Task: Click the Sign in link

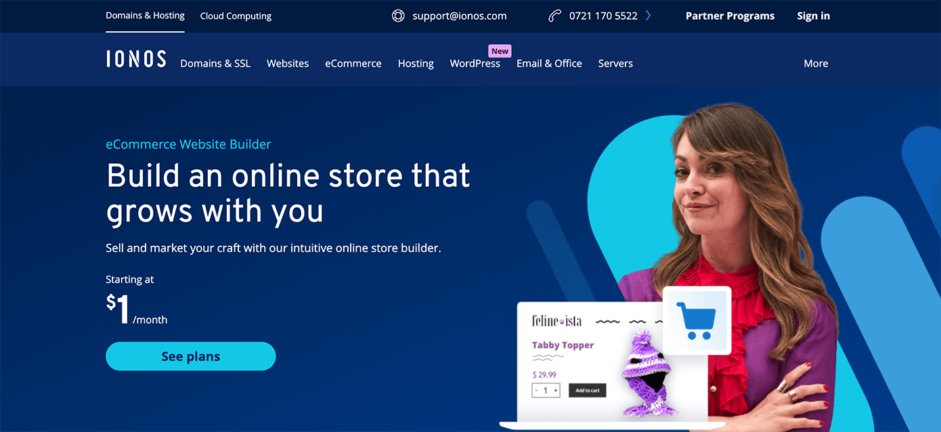Action: 813,16
